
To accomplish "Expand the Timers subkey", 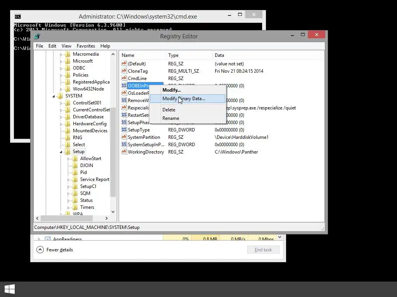I will (68, 207).
